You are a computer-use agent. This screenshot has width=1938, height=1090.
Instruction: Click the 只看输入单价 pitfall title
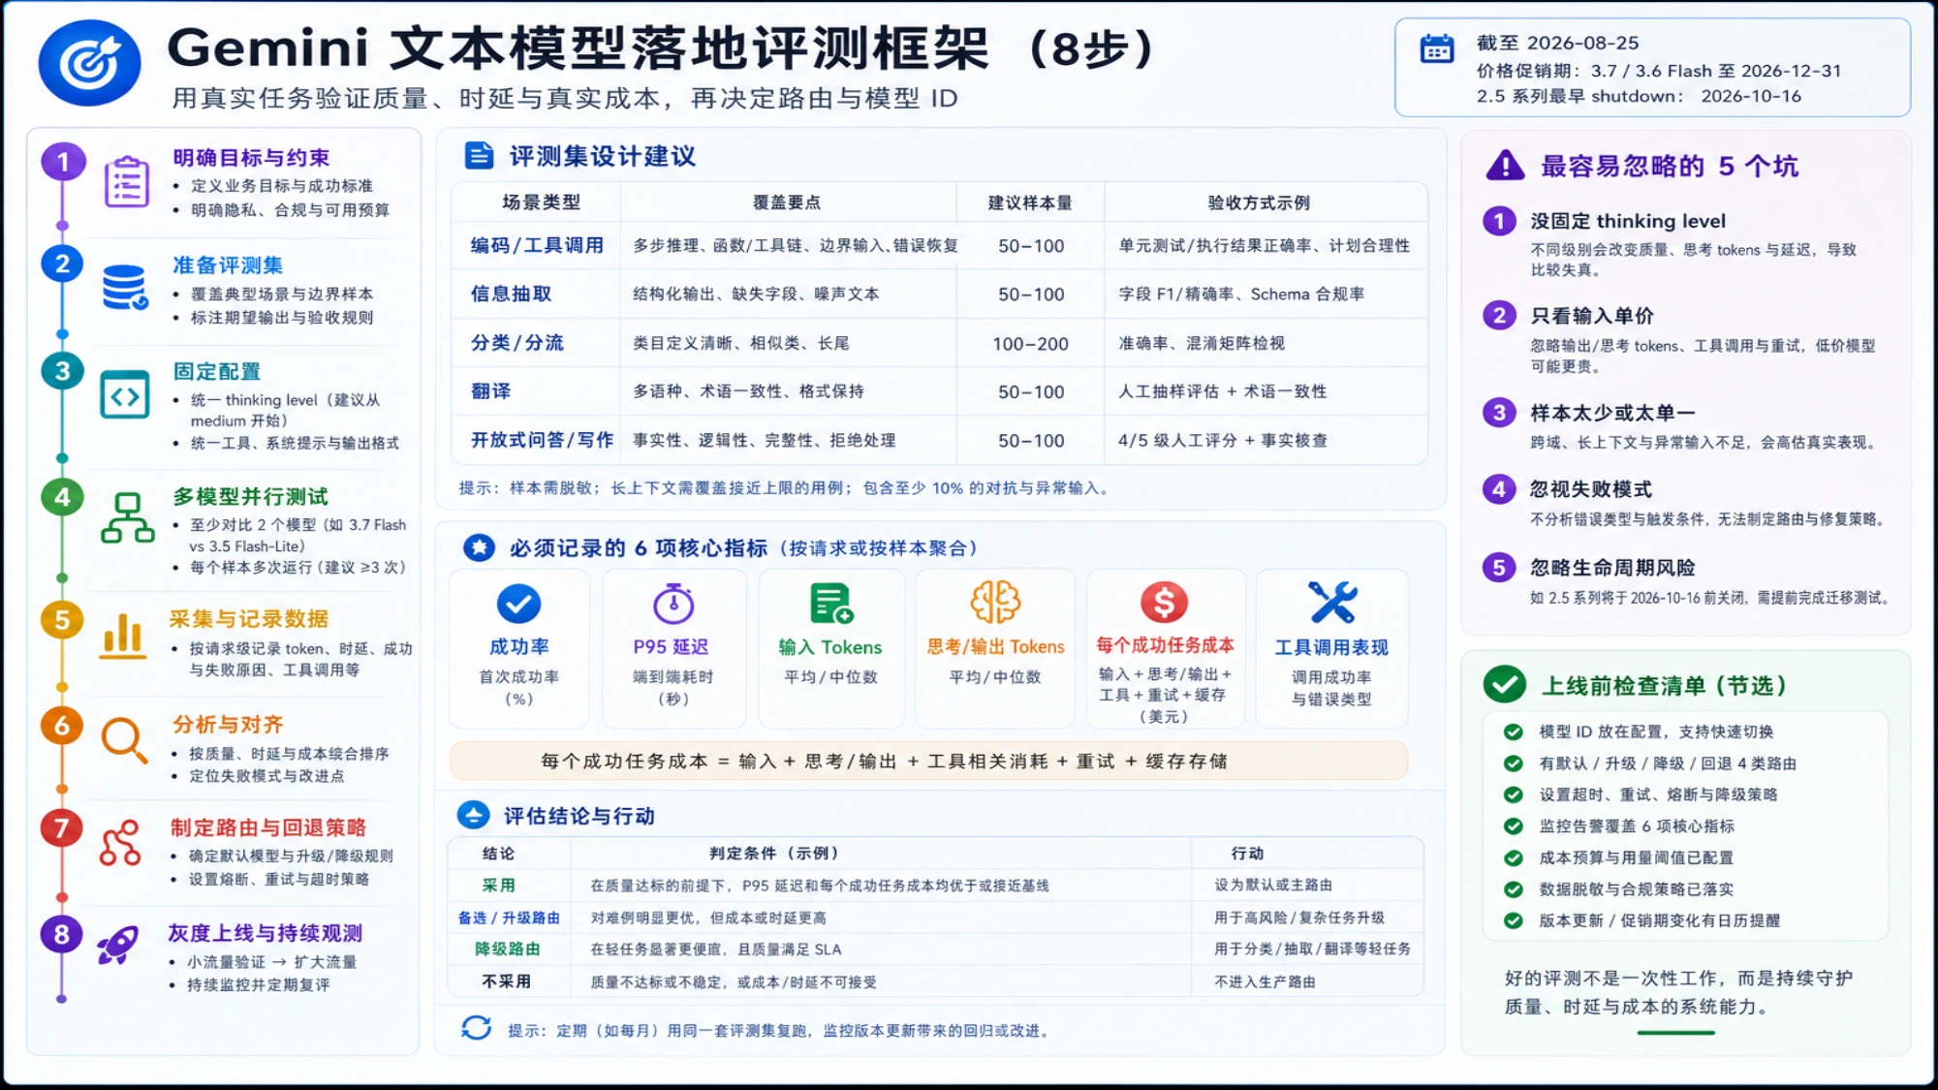coord(1592,316)
